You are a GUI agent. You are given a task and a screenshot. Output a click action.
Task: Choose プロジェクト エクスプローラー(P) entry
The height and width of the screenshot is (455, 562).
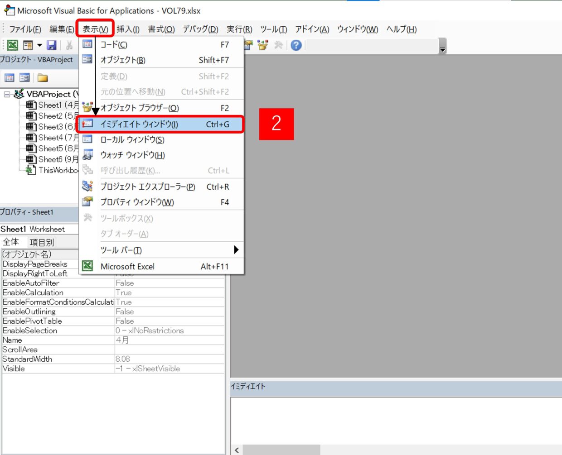click(162, 187)
